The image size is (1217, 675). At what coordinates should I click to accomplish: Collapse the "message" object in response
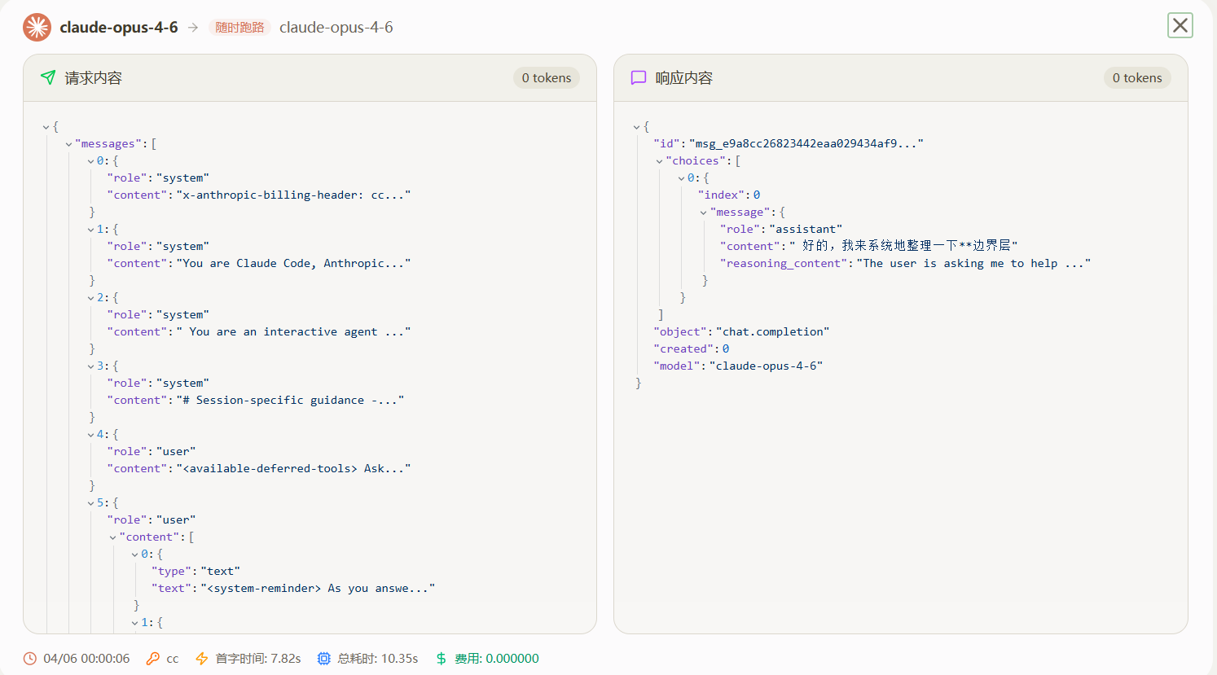(704, 213)
